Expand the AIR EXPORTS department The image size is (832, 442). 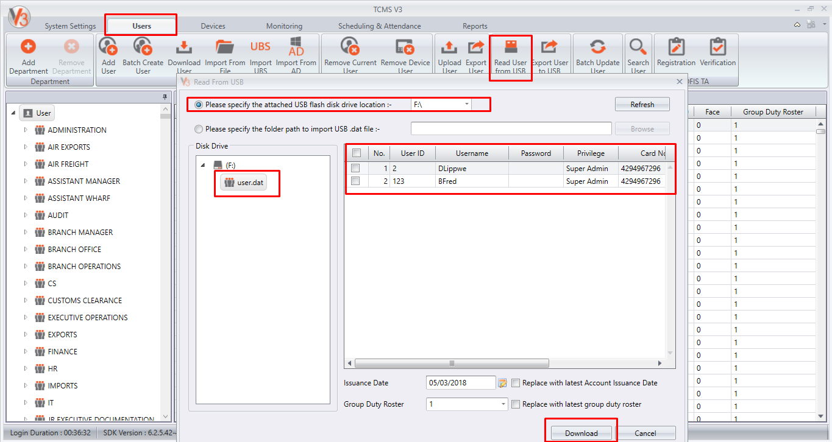click(x=26, y=147)
